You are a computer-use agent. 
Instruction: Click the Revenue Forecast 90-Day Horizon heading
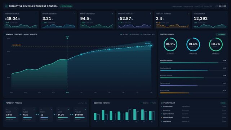pyautogui.click(x=22, y=34)
